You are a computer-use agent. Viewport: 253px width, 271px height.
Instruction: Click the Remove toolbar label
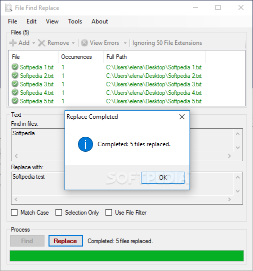(58, 43)
